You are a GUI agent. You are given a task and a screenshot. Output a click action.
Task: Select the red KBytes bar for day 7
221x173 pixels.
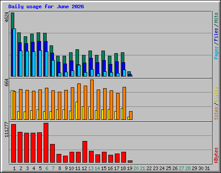pyautogui.click(x=52, y=154)
